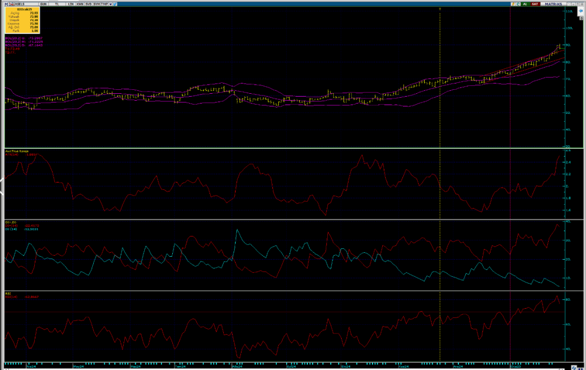Click the lightning bolt icon

(x=513, y=4)
